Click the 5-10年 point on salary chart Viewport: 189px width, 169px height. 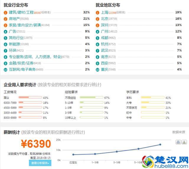[139, 149]
